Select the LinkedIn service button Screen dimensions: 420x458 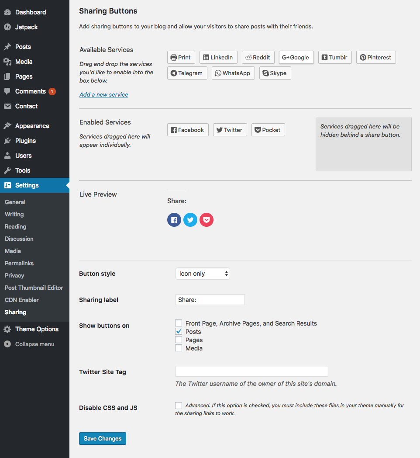point(218,57)
